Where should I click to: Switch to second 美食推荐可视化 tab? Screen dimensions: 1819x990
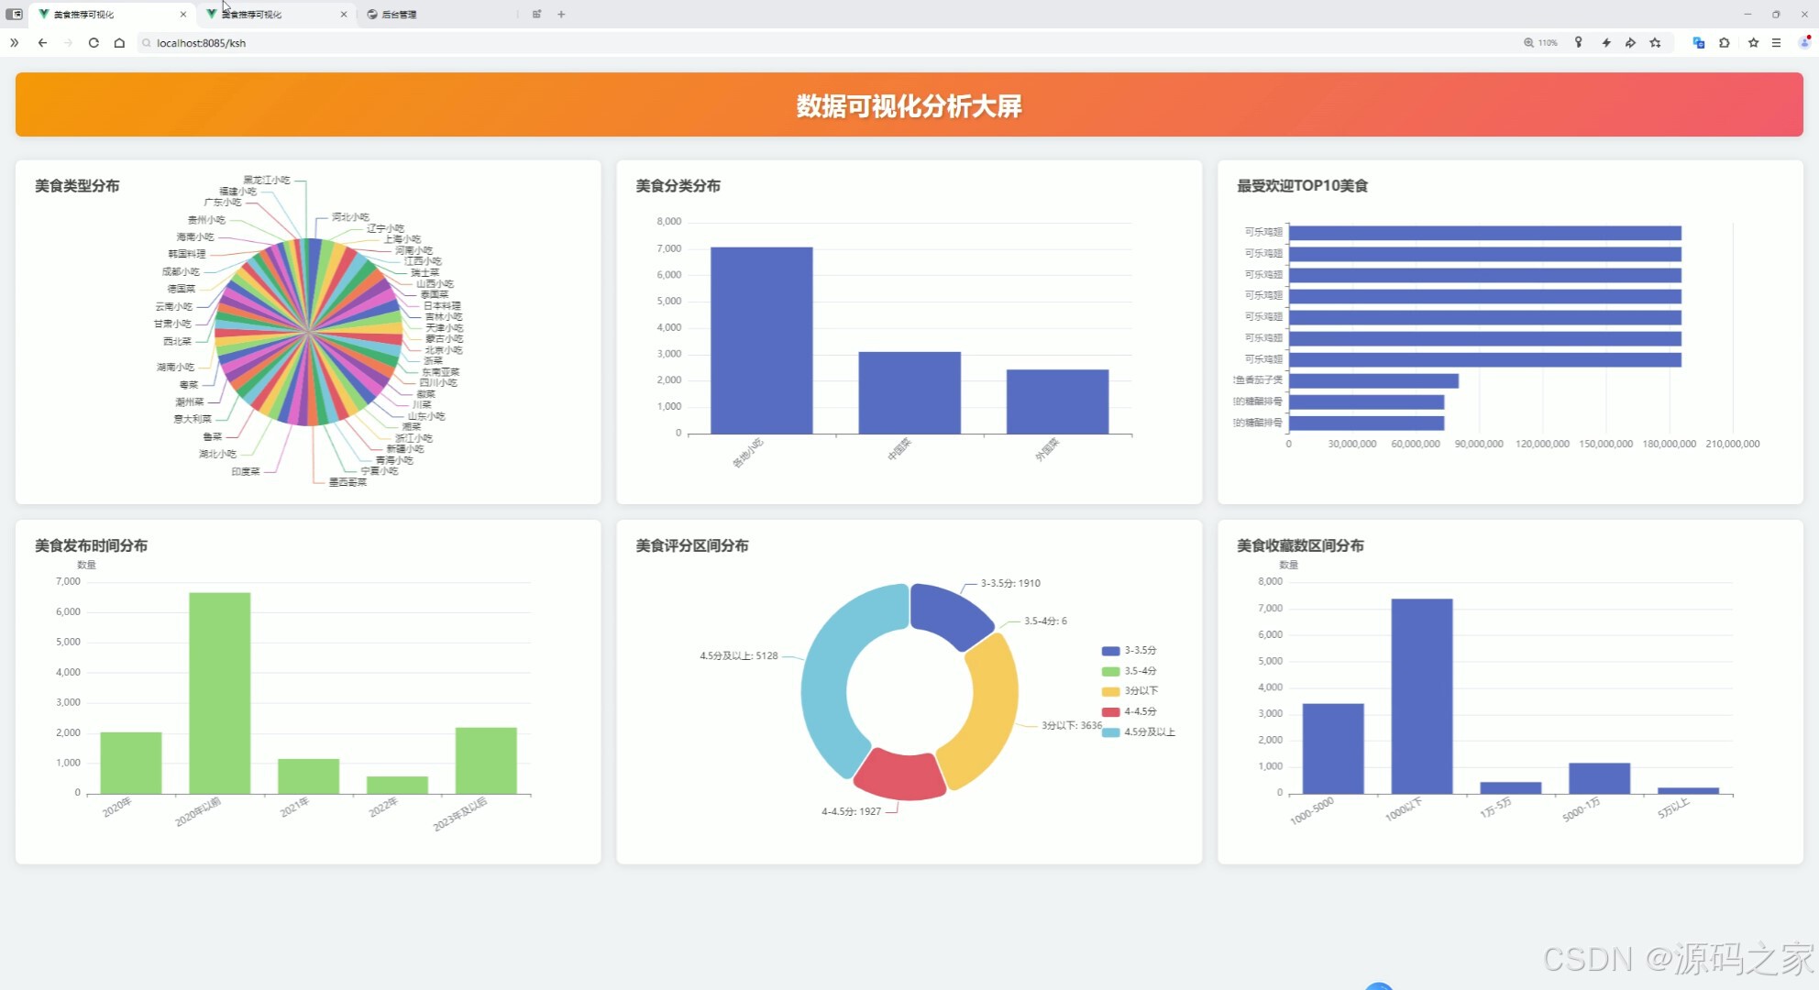click(252, 15)
